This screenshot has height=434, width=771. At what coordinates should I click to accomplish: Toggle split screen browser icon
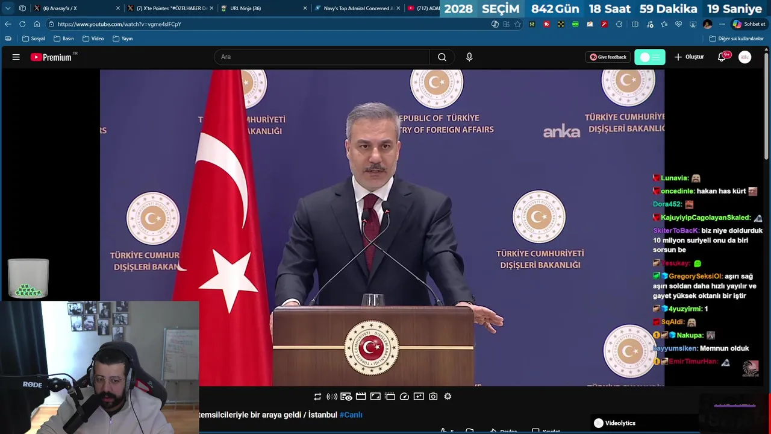pyautogui.click(x=635, y=24)
